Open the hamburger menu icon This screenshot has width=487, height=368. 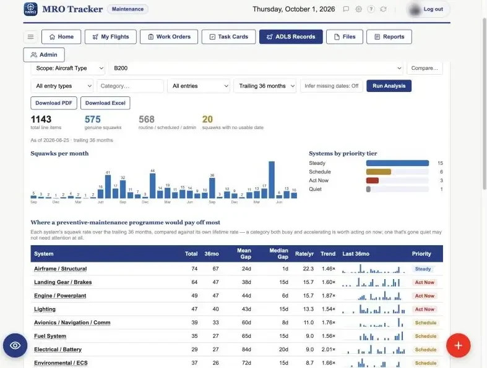pyautogui.click(x=30, y=37)
